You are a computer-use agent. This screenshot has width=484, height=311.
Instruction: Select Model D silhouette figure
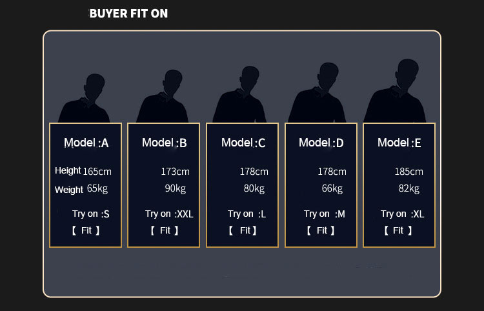(x=317, y=92)
